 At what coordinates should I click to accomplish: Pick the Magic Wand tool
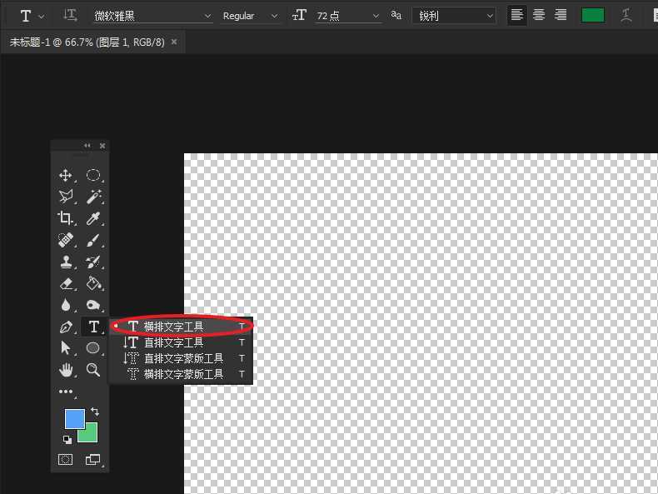pos(93,197)
